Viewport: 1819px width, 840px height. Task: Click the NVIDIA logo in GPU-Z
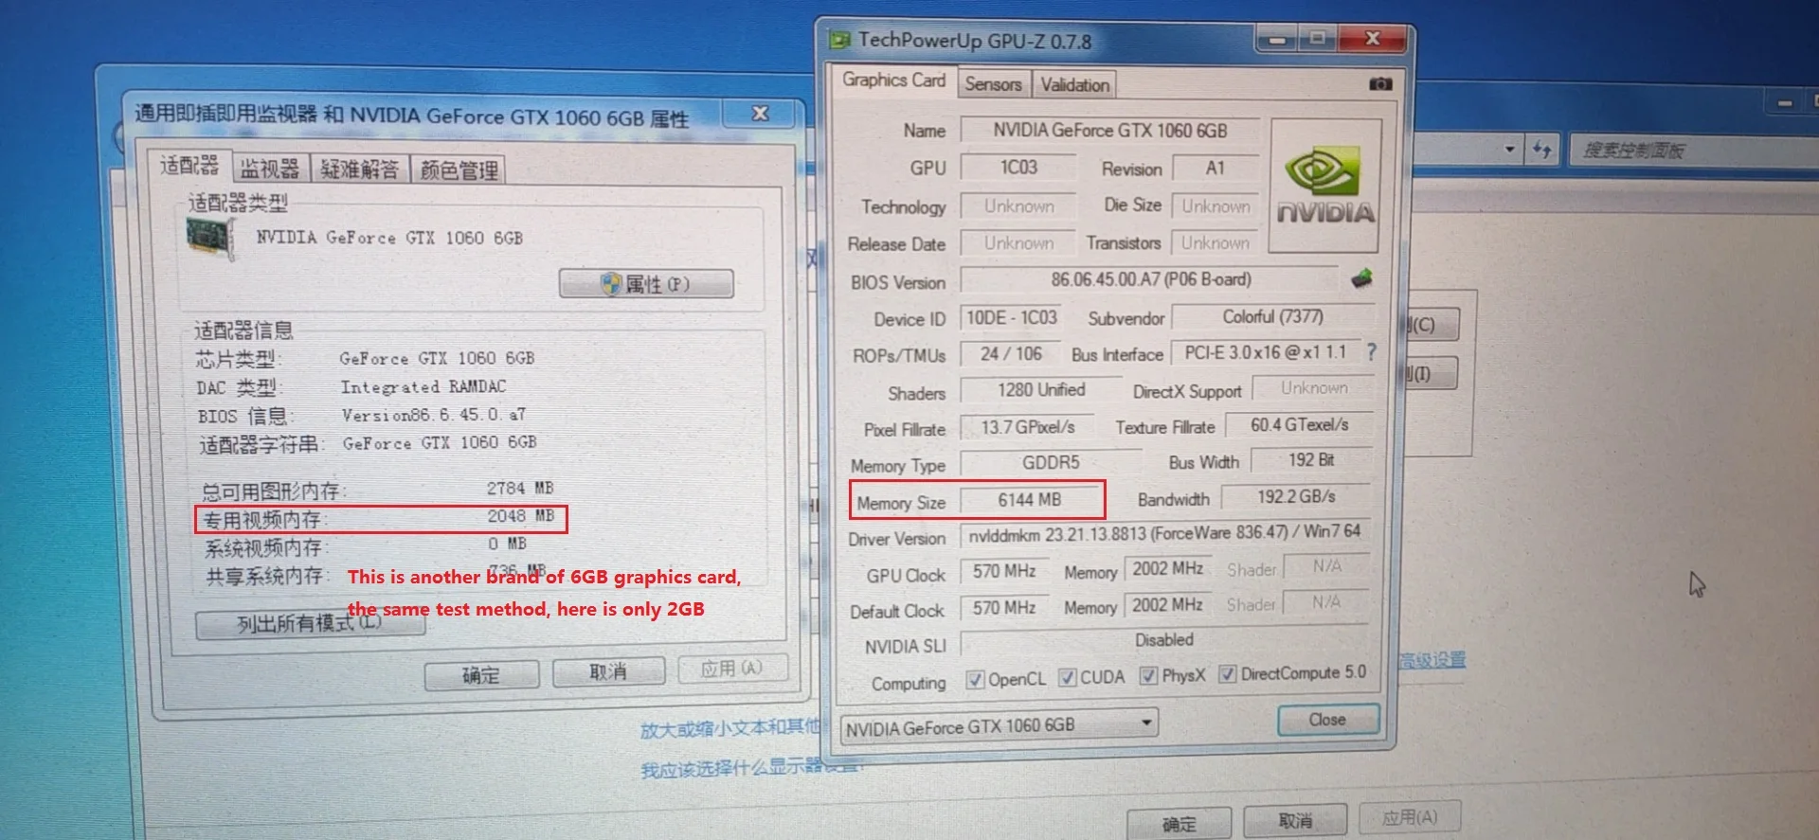click(x=1325, y=186)
